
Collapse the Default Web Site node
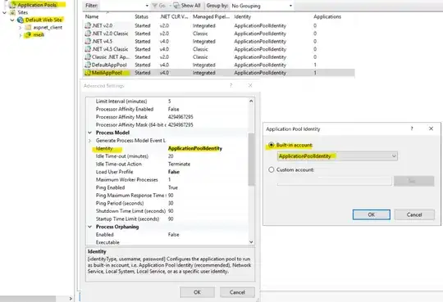coord(12,20)
